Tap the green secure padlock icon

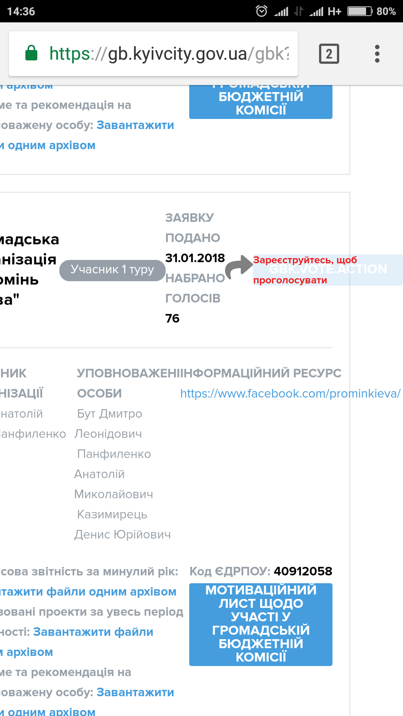point(31,53)
